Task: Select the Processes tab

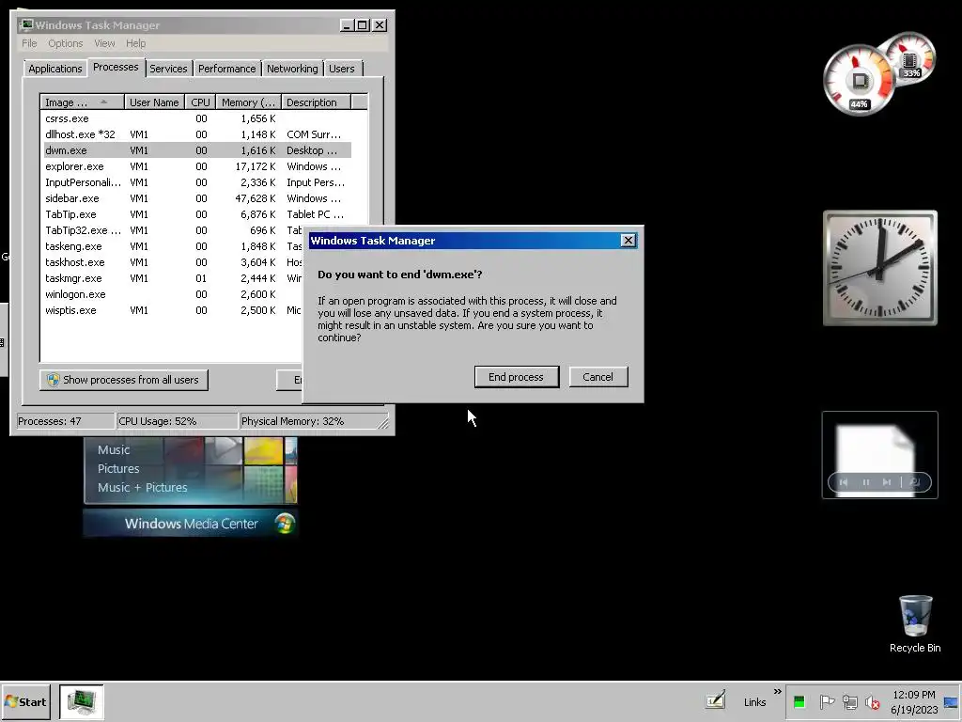Action: click(x=116, y=68)
